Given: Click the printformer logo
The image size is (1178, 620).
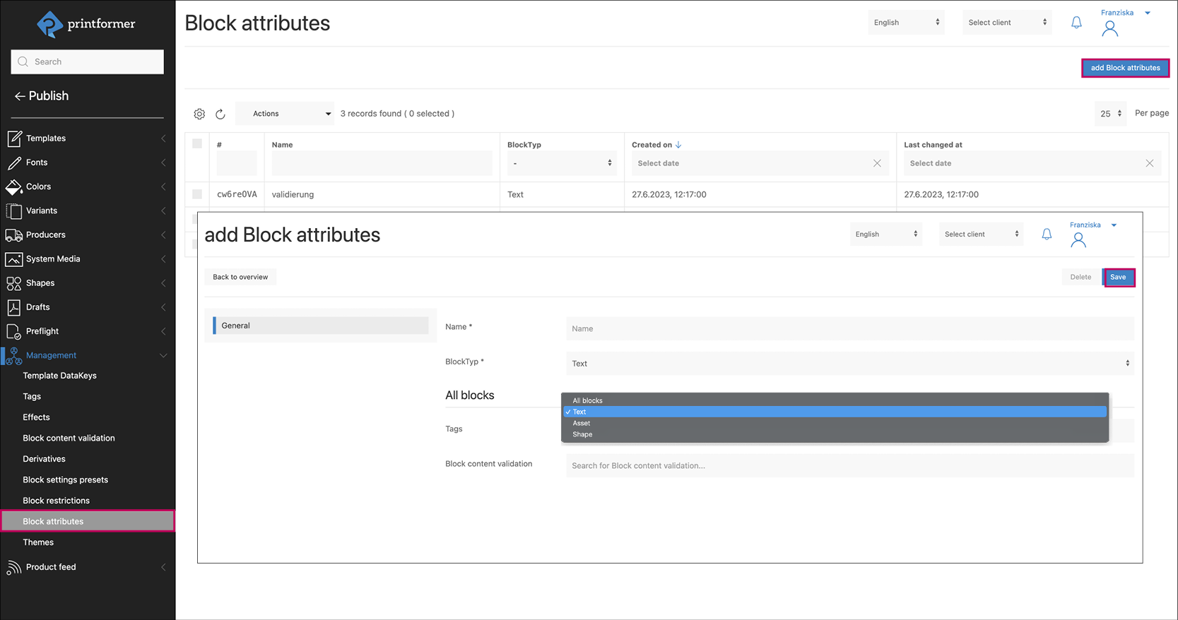Looking at the screenshot, I should [x=86, y=24].
